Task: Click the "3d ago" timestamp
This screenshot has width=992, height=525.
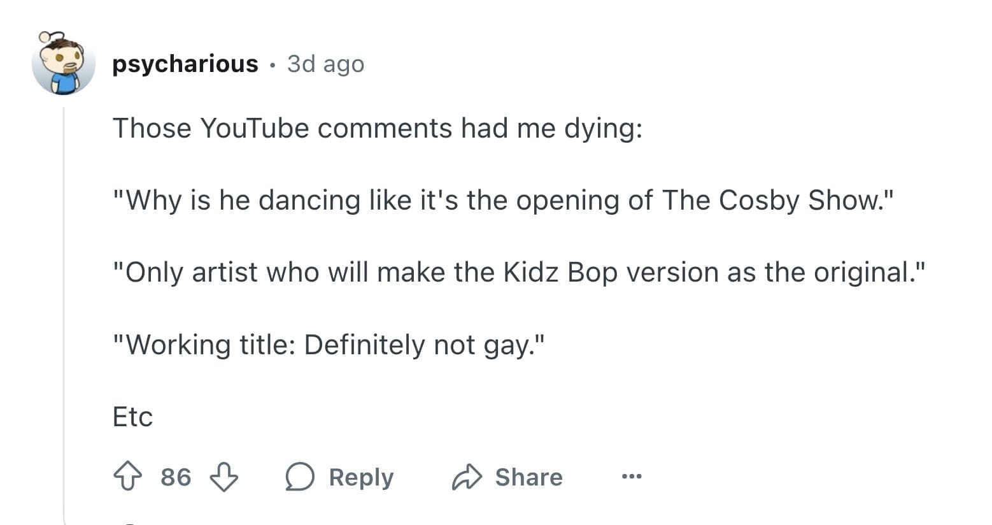Action: point(325,64)
